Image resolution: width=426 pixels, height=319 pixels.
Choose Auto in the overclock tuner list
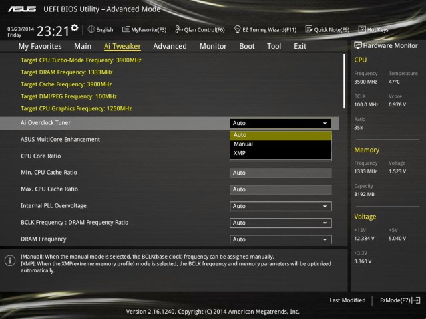(x=281, y=135)
